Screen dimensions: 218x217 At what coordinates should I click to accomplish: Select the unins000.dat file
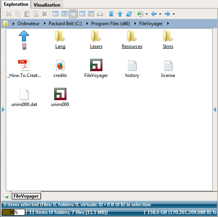[x=24, y=98]
